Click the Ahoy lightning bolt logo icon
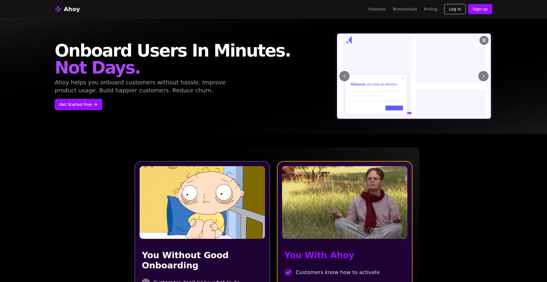 click(58, 9)
